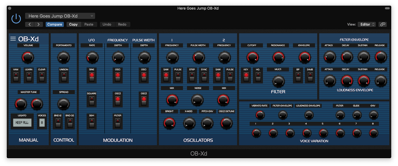The image size is (398, 166).
Task: Toggle the oscillator SYNC switch
Action: tap(204, 77)
